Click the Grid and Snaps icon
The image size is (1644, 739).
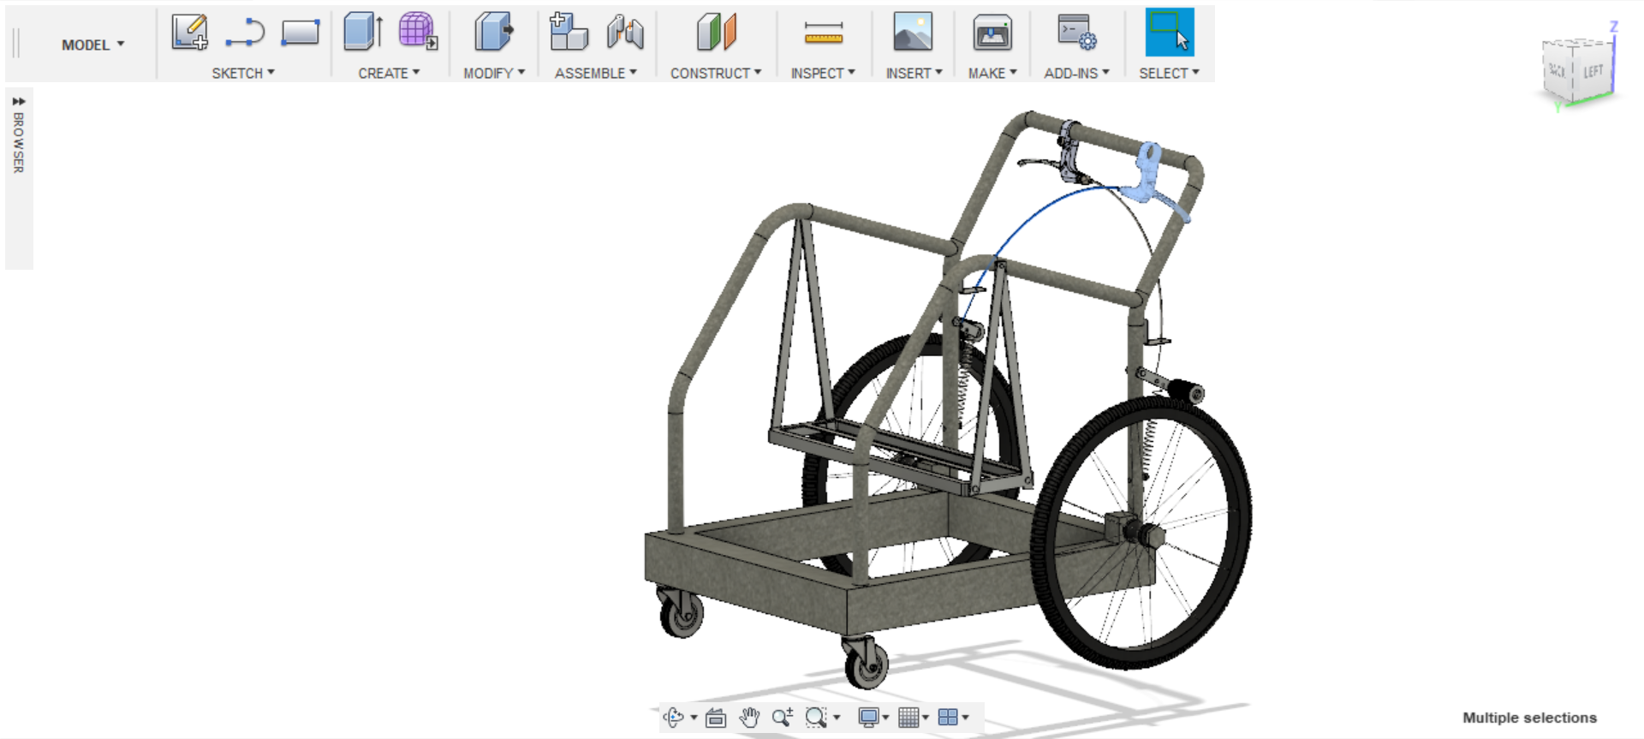(x=908, y=718)
